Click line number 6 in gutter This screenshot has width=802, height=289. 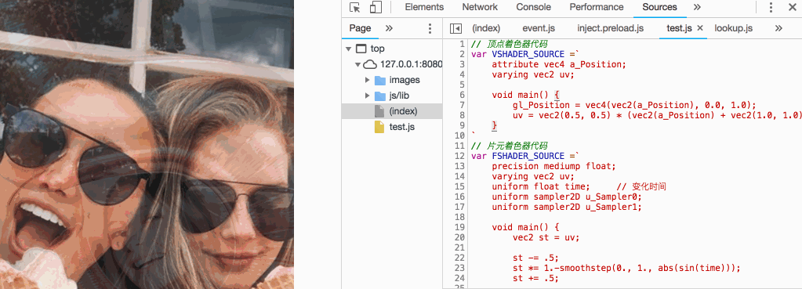click(462, 95)
